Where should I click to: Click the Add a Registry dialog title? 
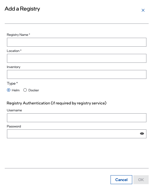22,9
